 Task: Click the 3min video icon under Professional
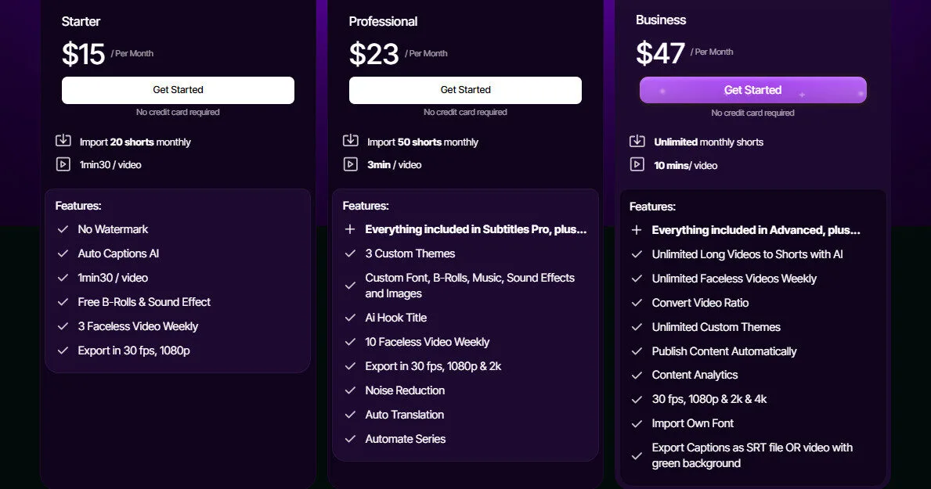point(351,164)
